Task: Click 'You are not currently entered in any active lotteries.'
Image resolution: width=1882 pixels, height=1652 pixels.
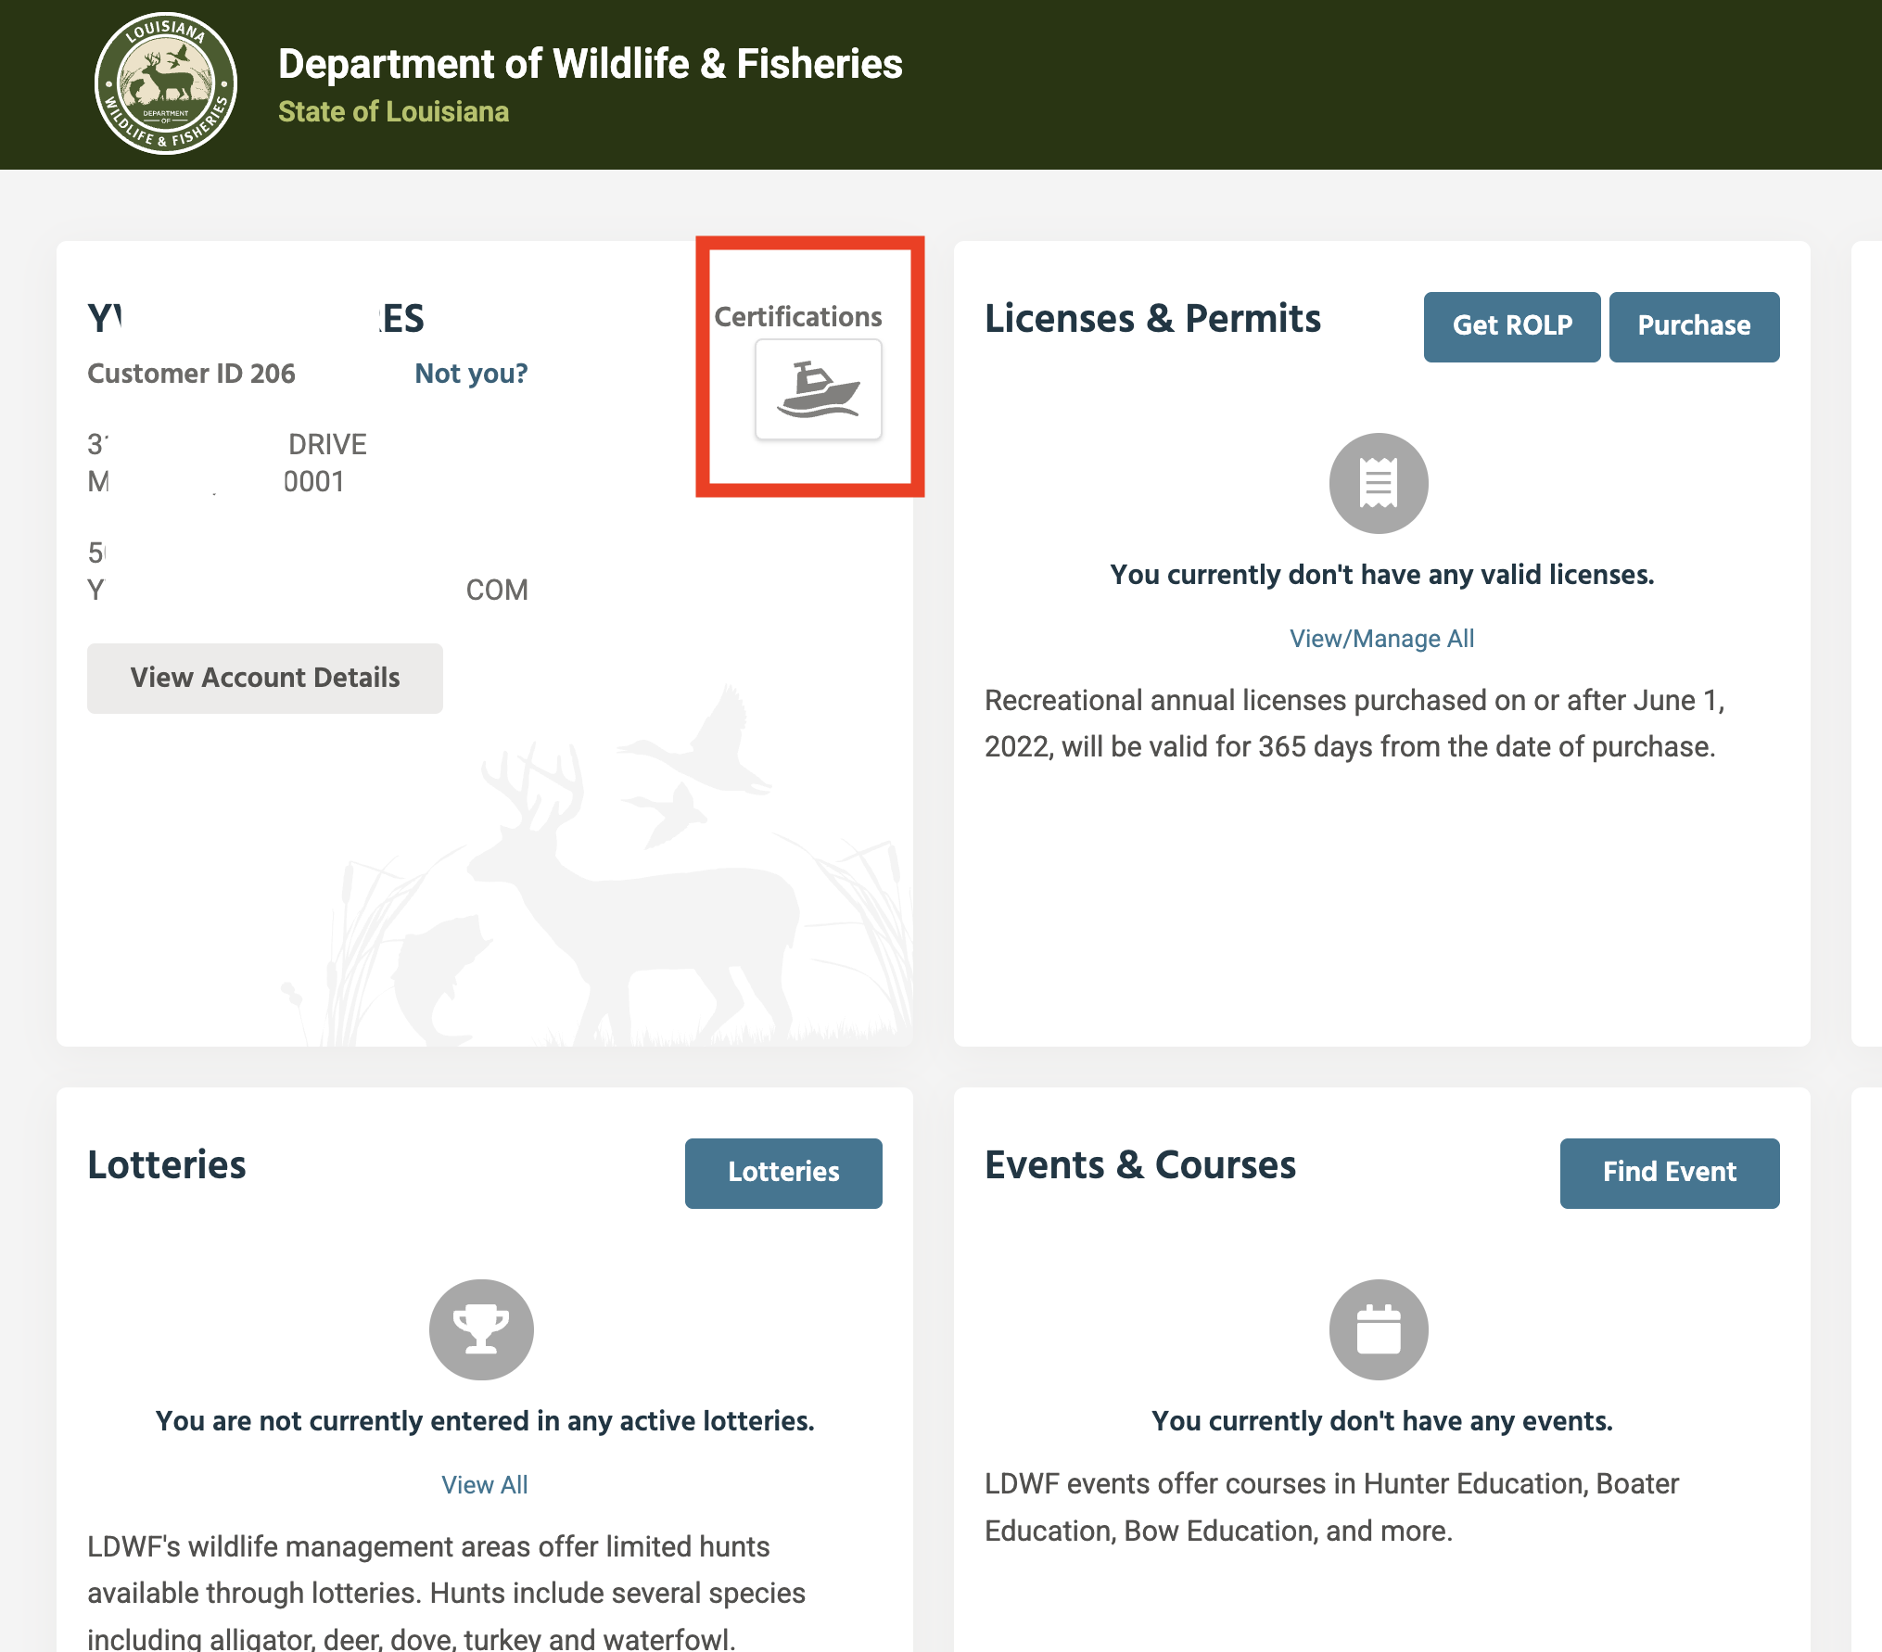Action: pos(484,1421)
